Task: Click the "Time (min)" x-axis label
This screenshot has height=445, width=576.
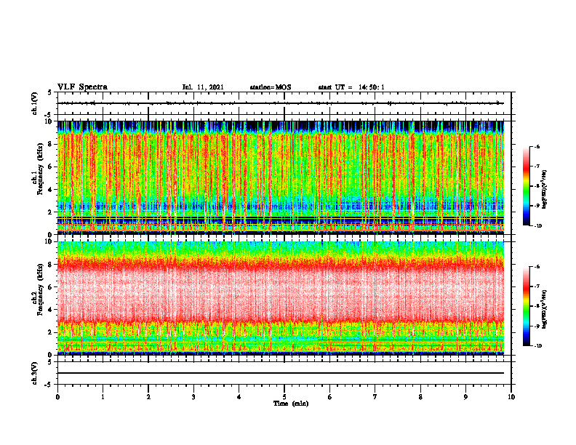Action: pyautogui.click(x=291, y=404)
